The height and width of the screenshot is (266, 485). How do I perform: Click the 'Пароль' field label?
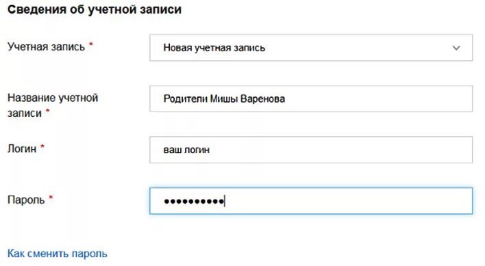click(x=26, y=200)
